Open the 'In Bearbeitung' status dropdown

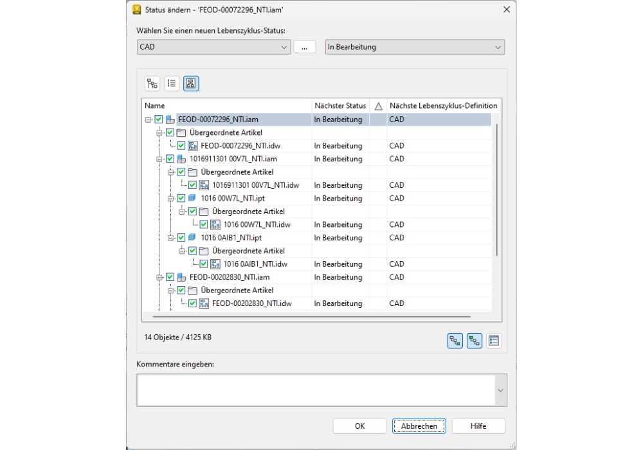coord(415,47)
